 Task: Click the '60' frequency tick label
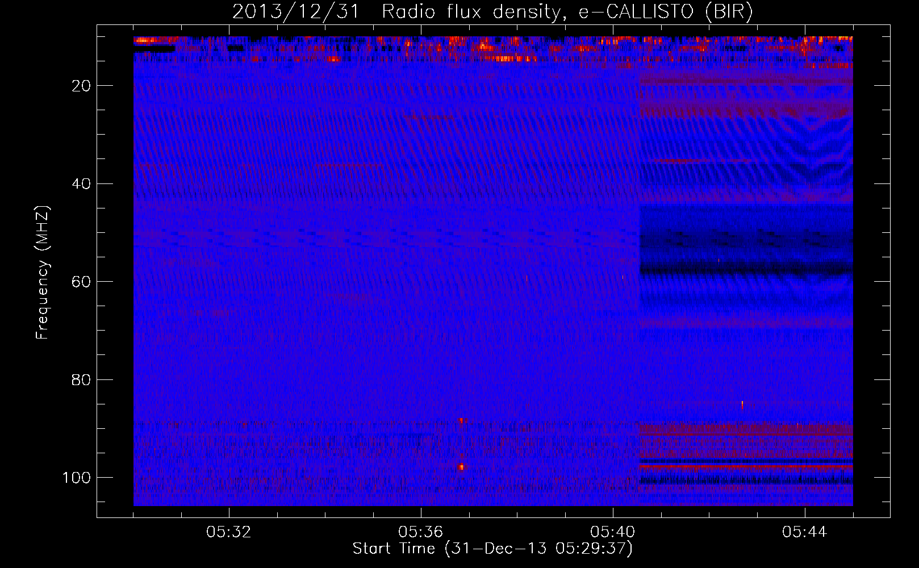click(x=81, y=282)
